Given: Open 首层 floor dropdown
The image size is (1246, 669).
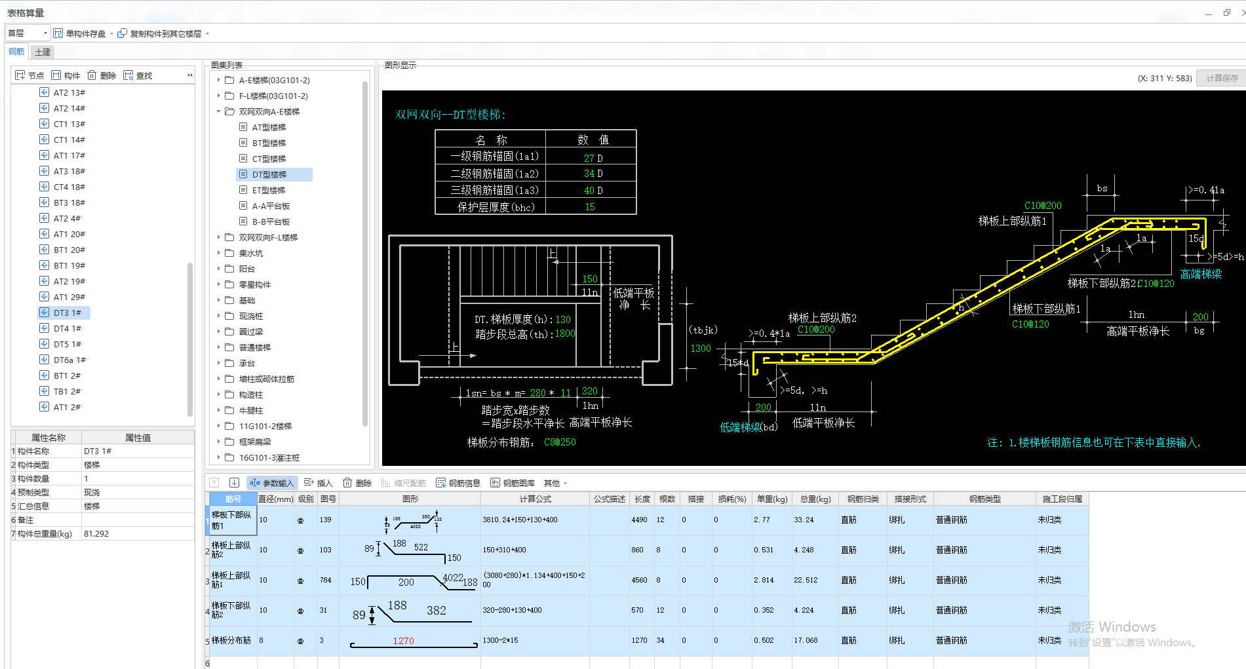Looking at the screenshot, I should click(28, 33).
